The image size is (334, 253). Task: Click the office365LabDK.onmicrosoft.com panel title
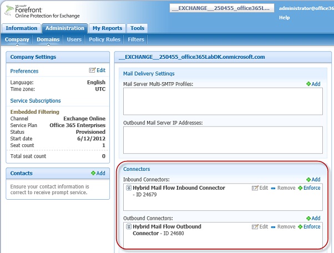click(191, 57)
